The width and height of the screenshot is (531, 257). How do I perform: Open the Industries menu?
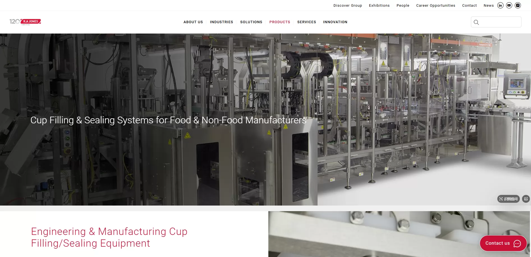tap(221, 22)
